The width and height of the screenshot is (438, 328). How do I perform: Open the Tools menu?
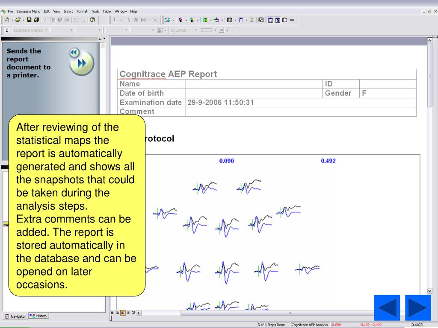pos(95,12)
